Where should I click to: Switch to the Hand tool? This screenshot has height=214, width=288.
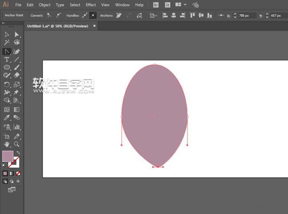(7, 144)
